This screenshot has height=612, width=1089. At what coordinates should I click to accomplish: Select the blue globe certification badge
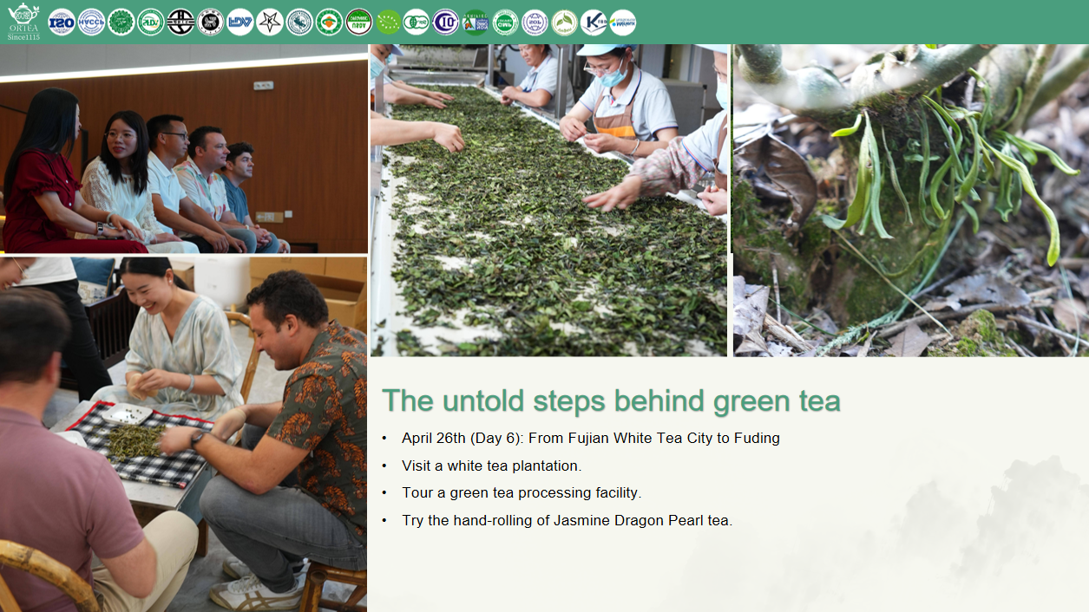click(535, 22)
